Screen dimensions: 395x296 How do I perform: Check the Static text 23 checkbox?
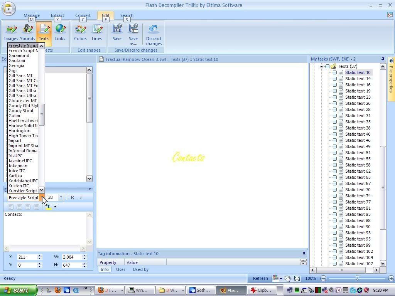[x=335, y=97]
